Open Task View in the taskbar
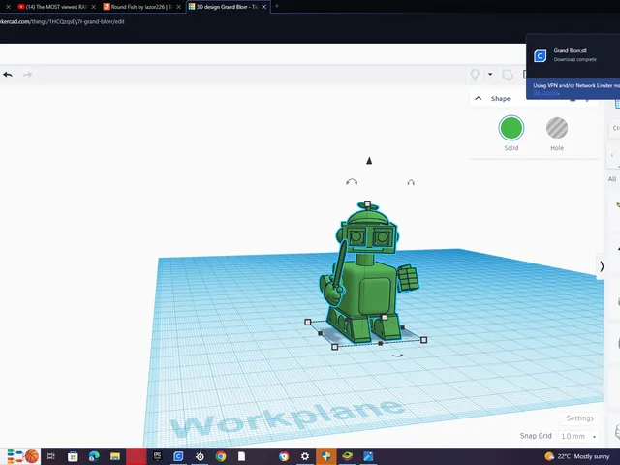This screenshot has height=465, width=620. click(x=51, y=456)
